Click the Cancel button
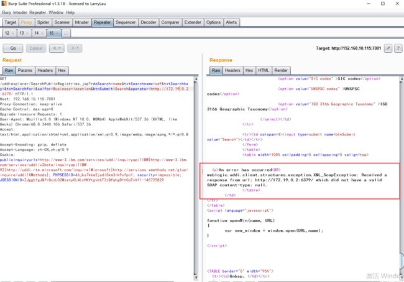 pyautogui.click(x=36, y=48)
